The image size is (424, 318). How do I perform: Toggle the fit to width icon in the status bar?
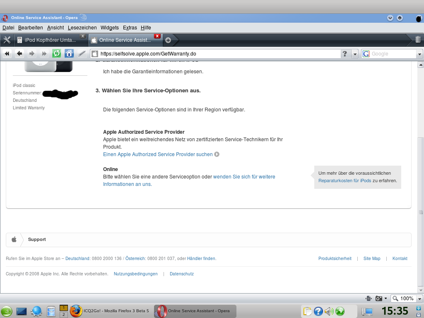(368, 298)
